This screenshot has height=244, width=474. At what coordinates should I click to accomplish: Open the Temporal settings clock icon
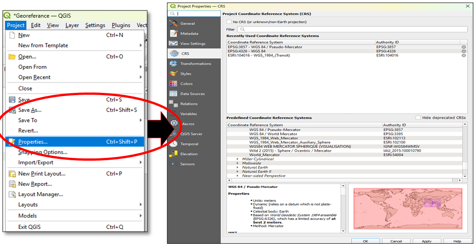173,143
